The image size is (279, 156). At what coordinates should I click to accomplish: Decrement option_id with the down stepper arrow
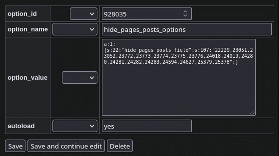(x=185, y=15)
